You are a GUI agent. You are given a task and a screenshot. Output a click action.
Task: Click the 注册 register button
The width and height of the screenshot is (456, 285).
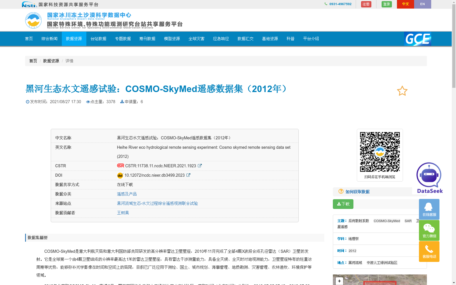(x=366, y=4)
